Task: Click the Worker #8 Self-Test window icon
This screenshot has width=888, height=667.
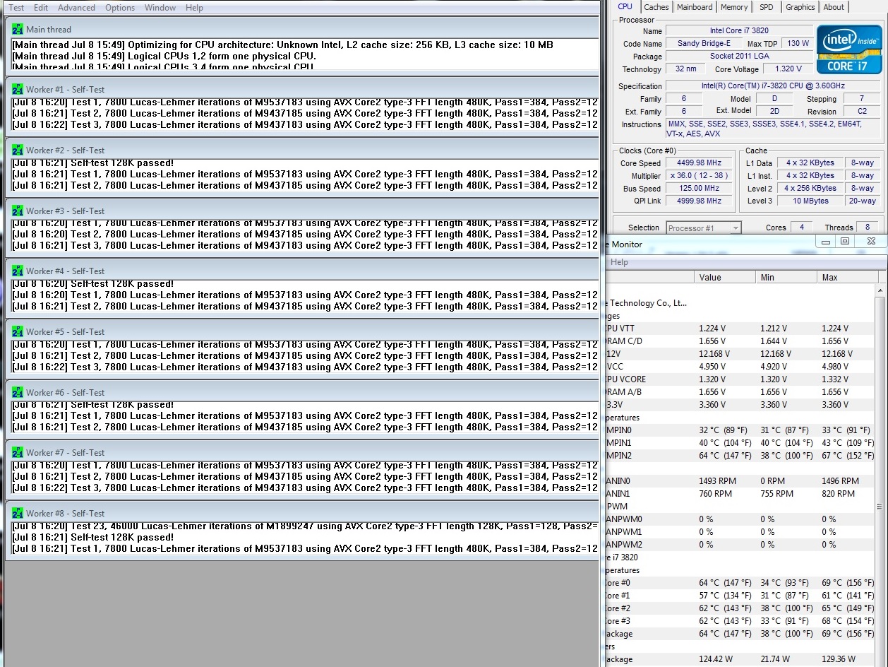Action: click(18, 513)
